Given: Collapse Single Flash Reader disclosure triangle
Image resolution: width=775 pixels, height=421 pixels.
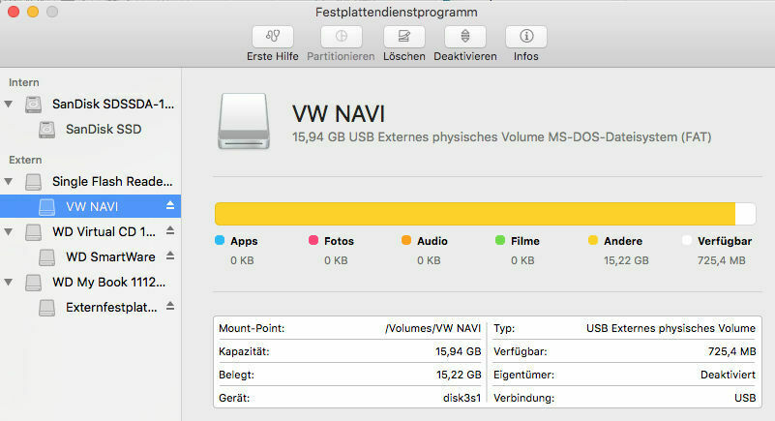Looking at the screenshot, I should [9, 182].
